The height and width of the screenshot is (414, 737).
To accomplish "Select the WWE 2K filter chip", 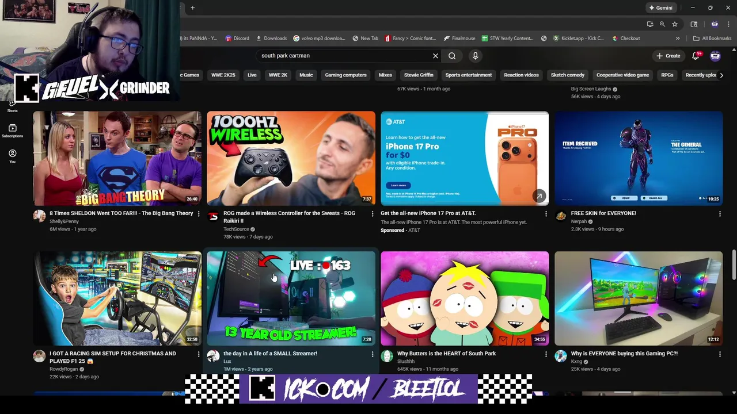I will tap(278, 75).
